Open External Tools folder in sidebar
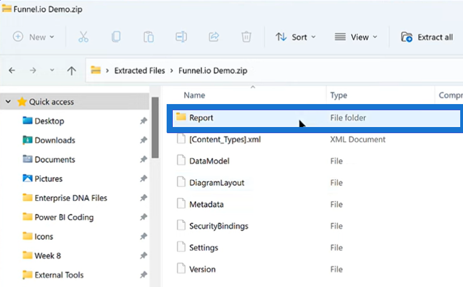The width and height of the screenshot is (463, 287). 59,275
